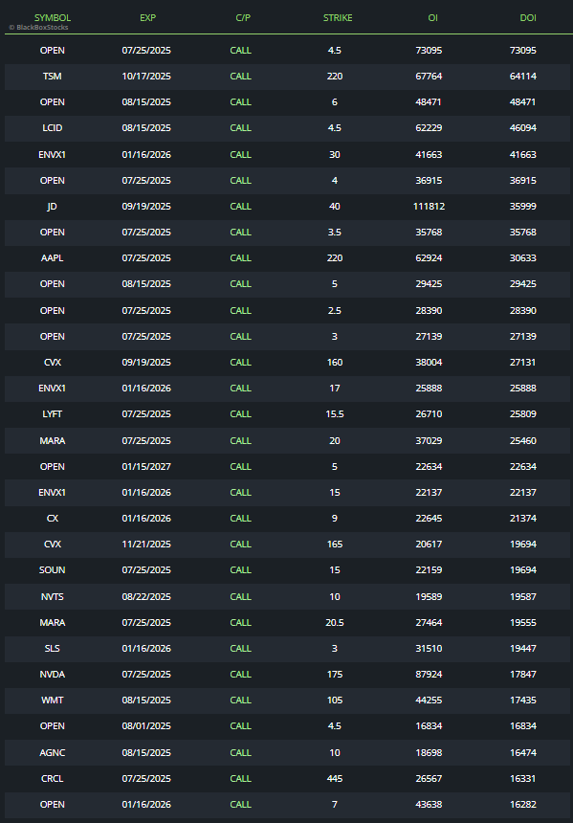Screen dimensions: 573x823
Task: Select the OI value 62924
Action: [x=430, y=258]
